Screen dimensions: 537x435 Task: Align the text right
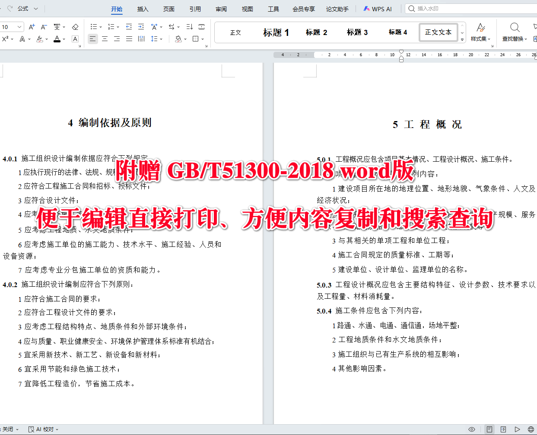click(117, 39)
